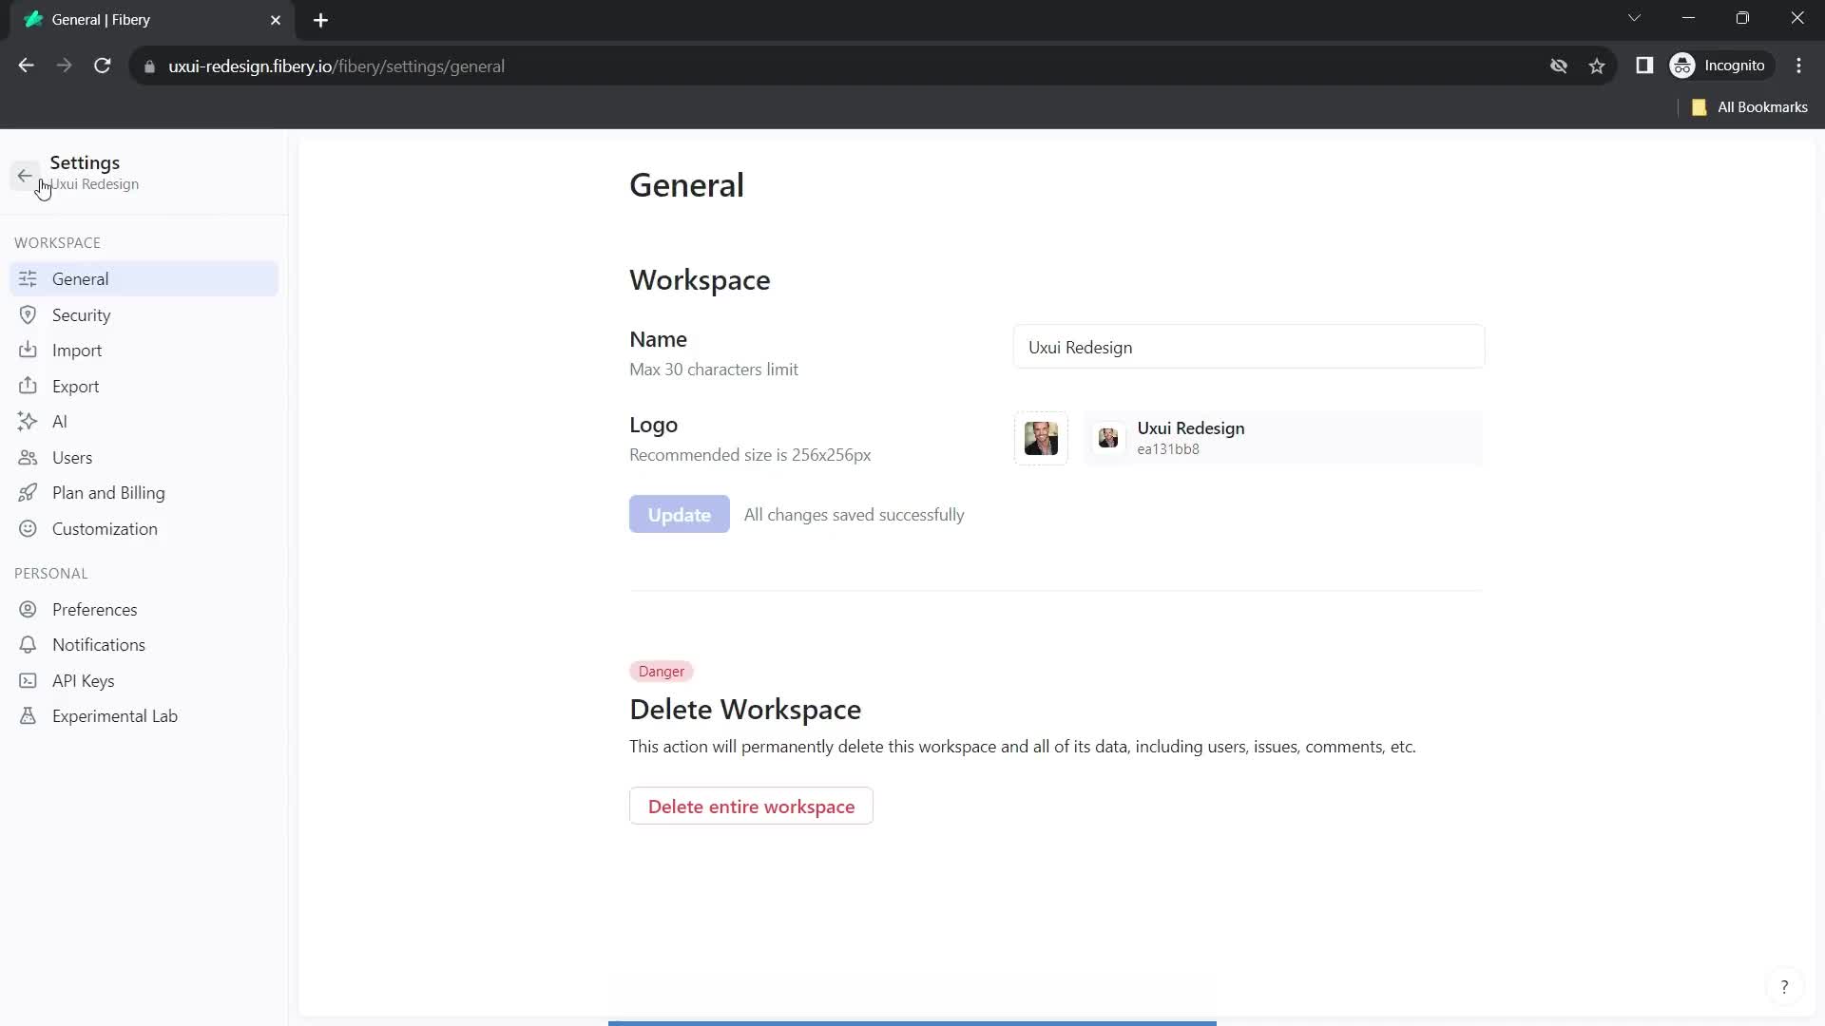Click the API Keys sidebar option
This screenshot has height=1026, width=1825.
84,680
